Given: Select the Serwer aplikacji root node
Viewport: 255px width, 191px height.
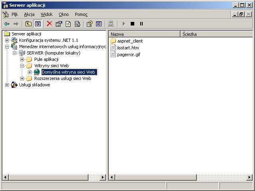Looking at the screenshot, I should (x=26, y=34).
